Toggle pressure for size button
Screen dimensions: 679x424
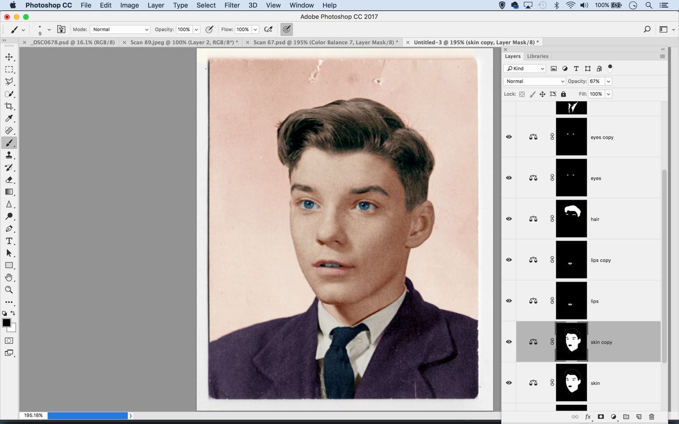coord(287,29)
